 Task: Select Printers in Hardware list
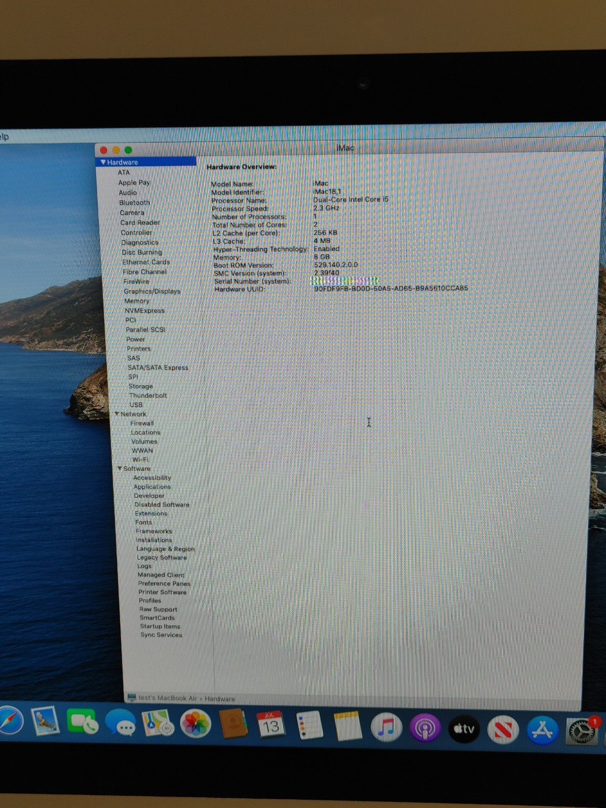(x=139, y=349)
